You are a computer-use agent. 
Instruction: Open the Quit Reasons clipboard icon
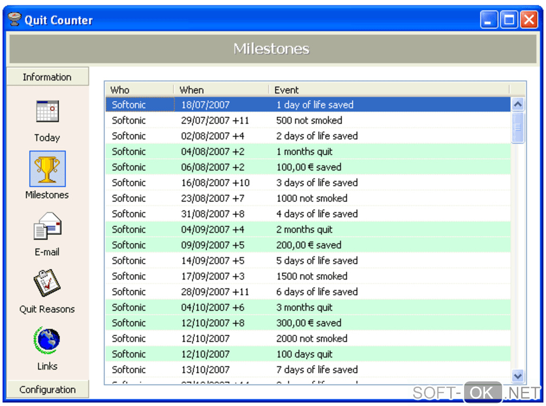click(47, 283)
